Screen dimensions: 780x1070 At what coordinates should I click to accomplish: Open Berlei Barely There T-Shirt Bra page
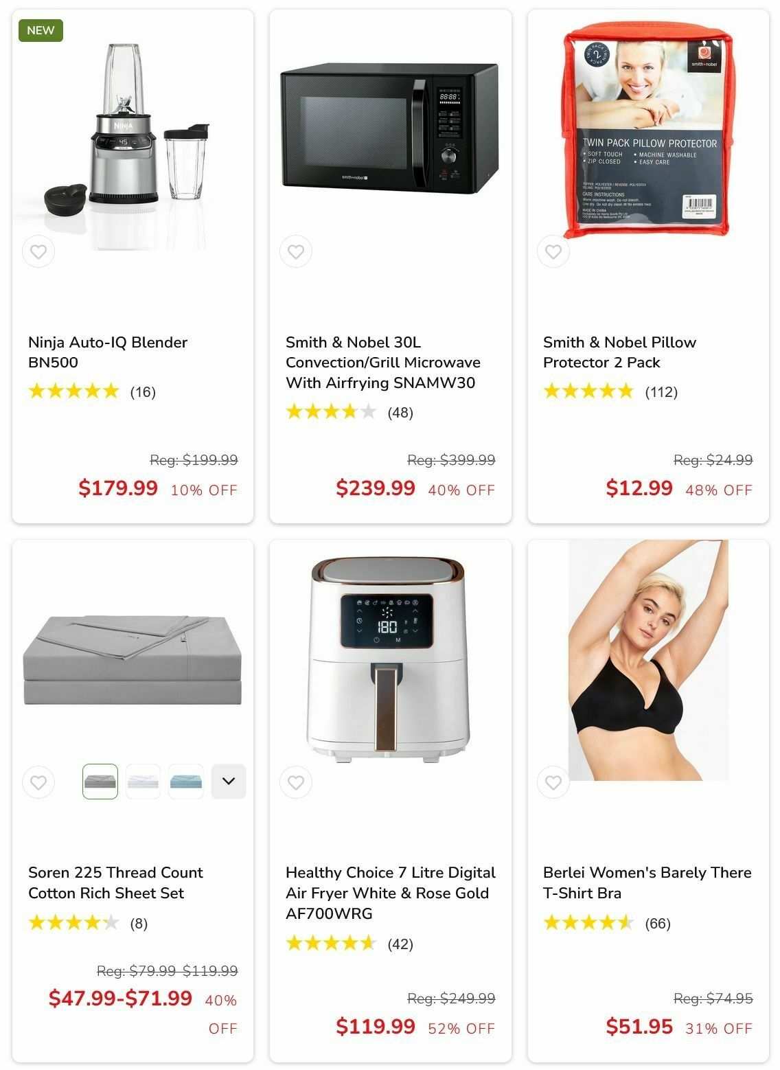(647, 883)
